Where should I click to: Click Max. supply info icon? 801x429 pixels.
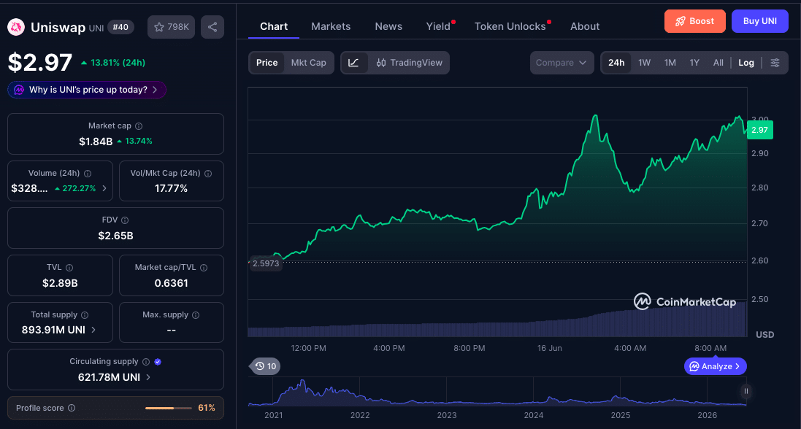click(196, 315)
